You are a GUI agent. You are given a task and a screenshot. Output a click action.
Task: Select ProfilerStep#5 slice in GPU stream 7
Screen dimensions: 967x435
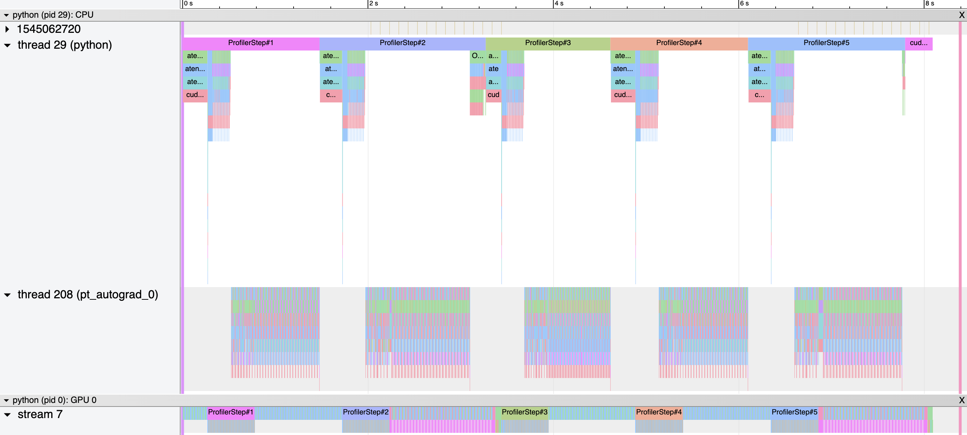pos(794,412)
